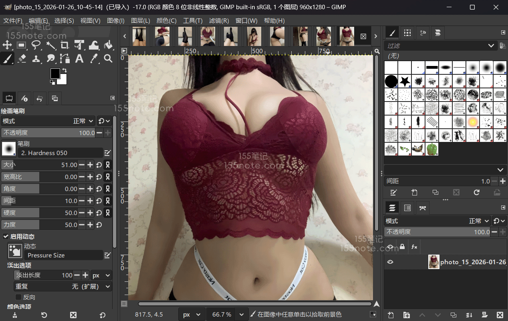Screen dimensions: 508x321
Task: Select the Move tool in toolbox
Action: 8,45
